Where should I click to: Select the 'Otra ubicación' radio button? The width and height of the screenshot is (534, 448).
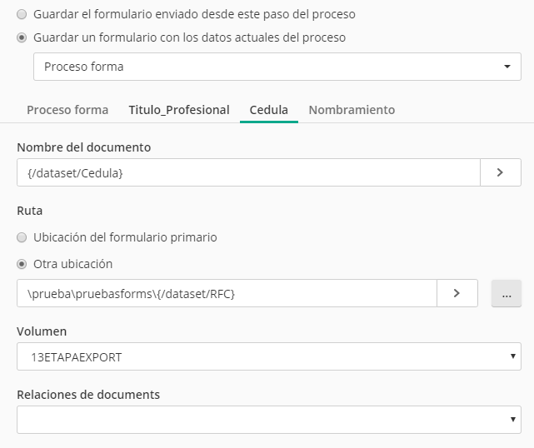22,264
